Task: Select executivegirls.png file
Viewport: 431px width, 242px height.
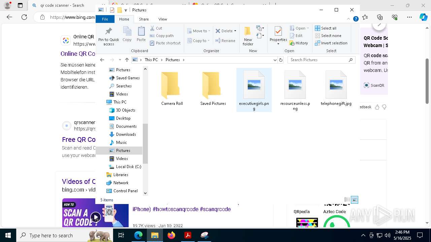Action: (x=254, y=90)
